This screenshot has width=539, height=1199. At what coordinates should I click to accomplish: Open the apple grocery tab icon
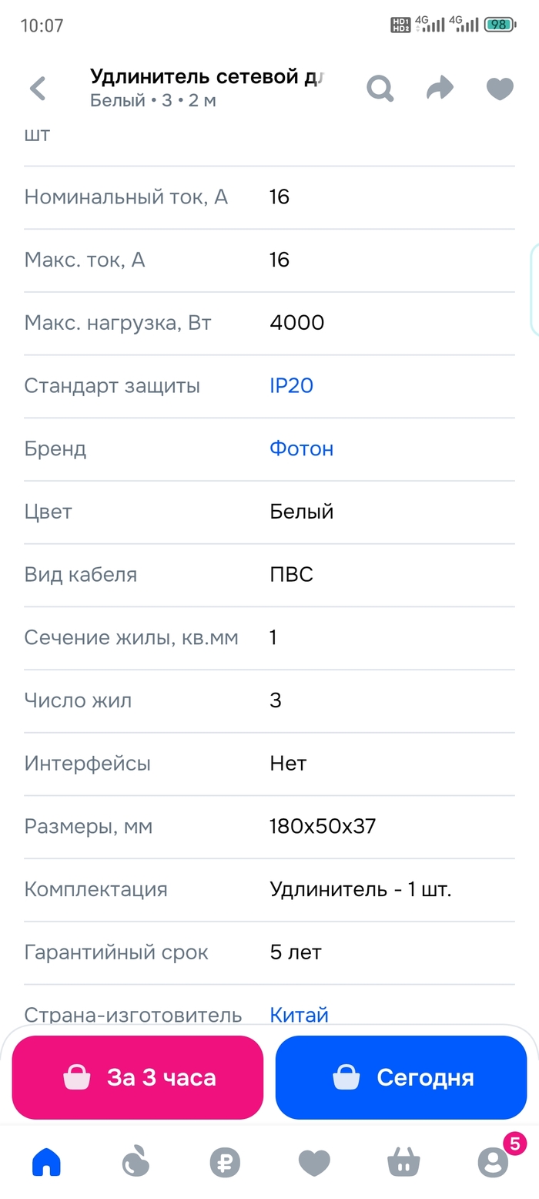point(136,1161)
